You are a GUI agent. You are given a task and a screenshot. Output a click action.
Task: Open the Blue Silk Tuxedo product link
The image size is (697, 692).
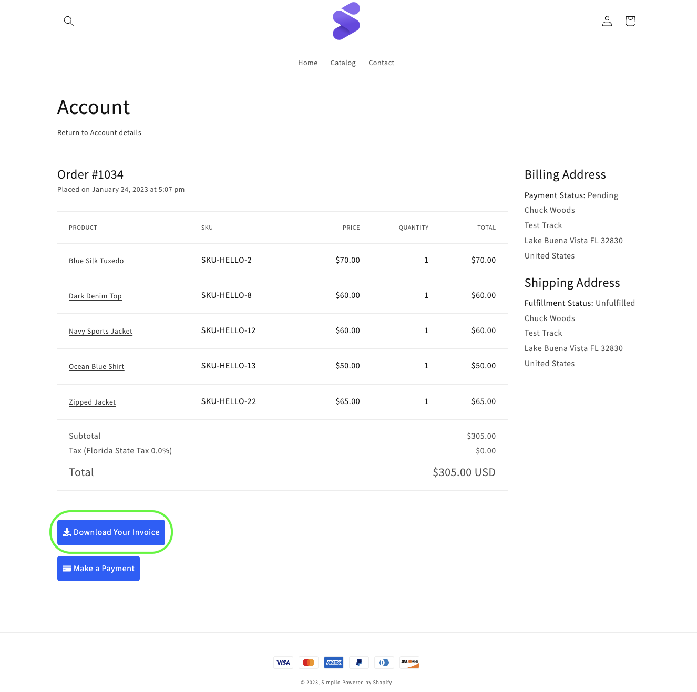96,261
